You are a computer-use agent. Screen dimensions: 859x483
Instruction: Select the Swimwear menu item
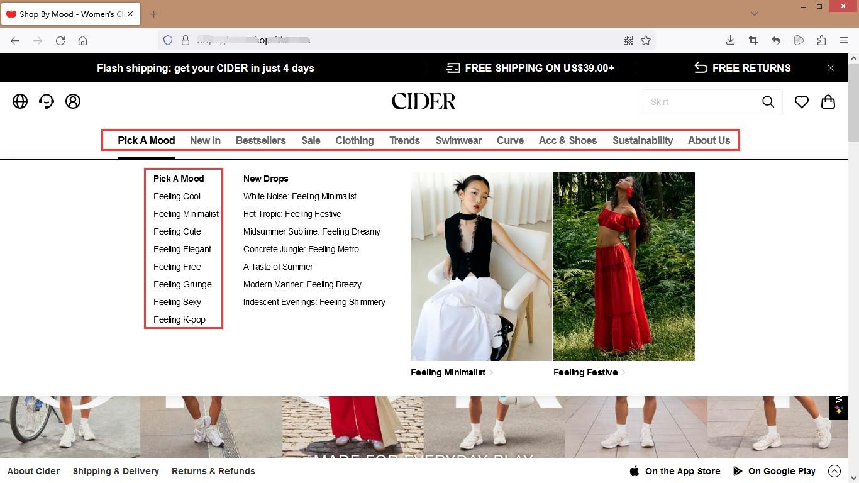coord(458,140)
